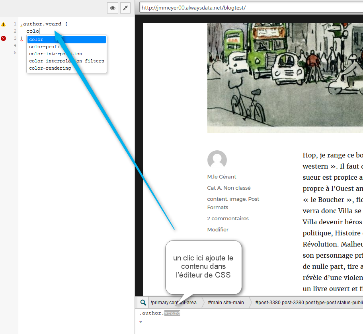Screen dimensions: 363x334
Task: Open the 'M.le Gérant' author link
Action: (x=222, y=177)
